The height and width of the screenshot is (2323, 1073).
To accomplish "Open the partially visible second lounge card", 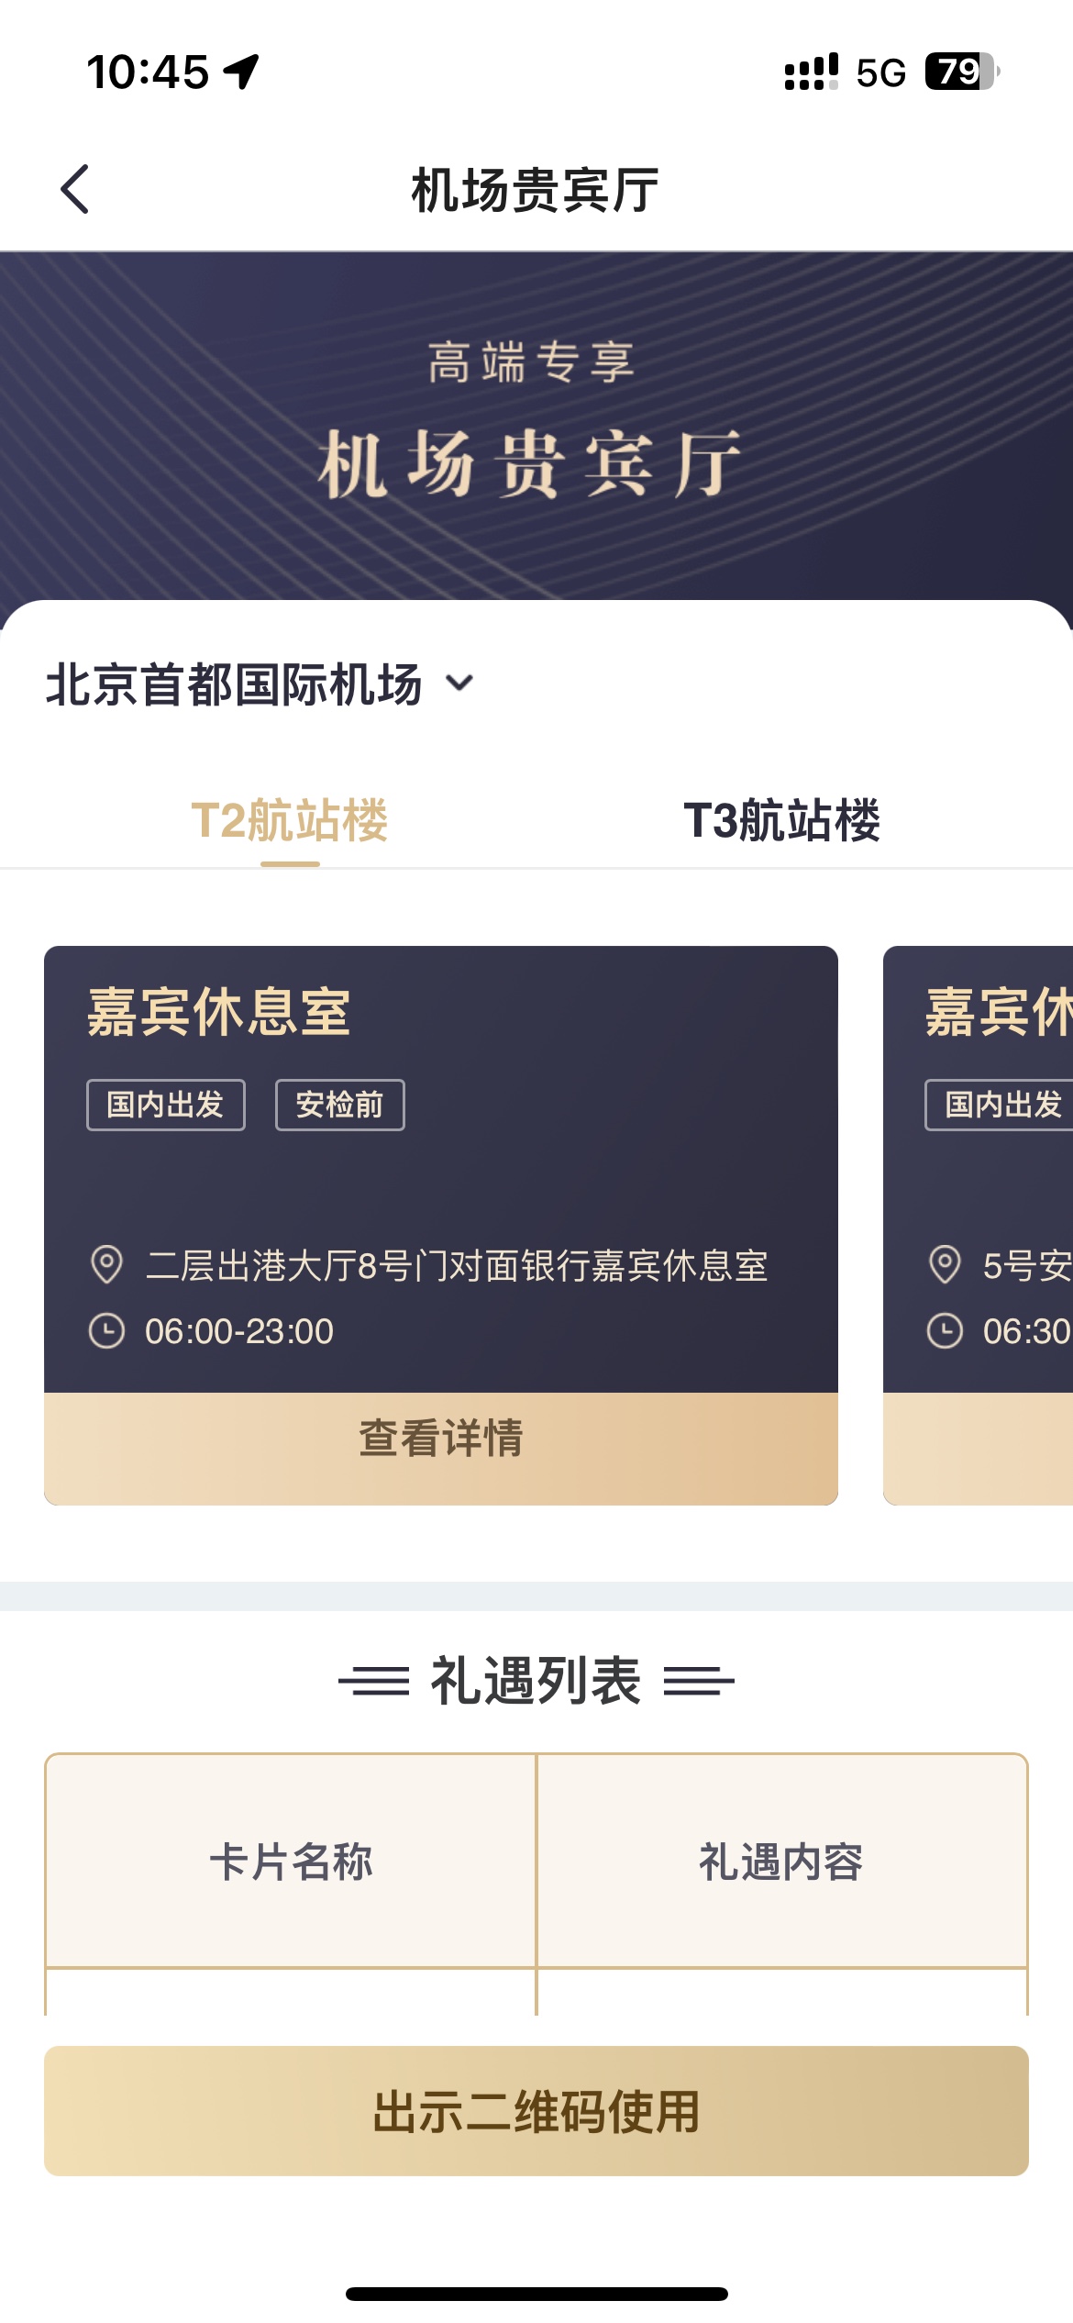I will (978, 1225).
